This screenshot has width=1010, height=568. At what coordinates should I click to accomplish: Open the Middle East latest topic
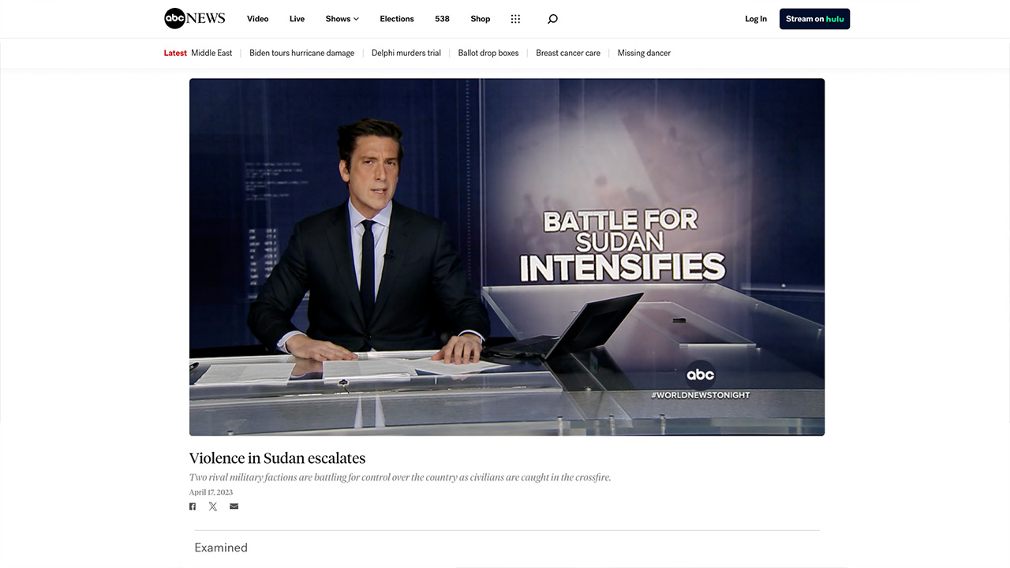pos(211,53)
